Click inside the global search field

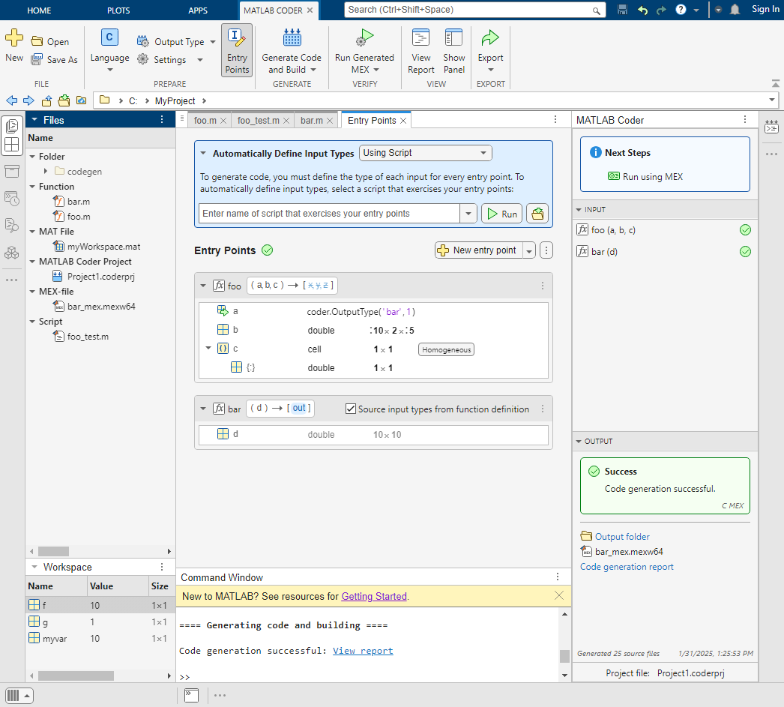click(x=472, y=10)
